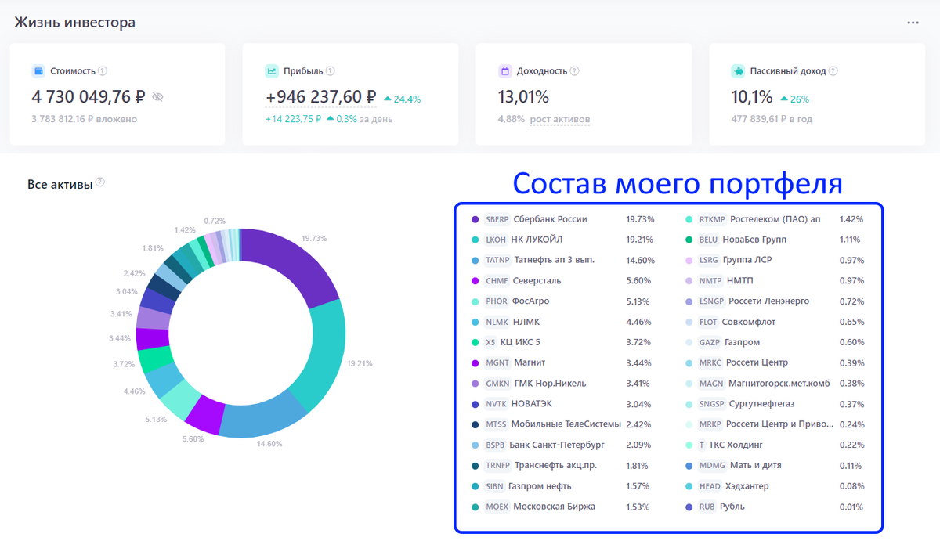Click the purple Доходность calendar icon
Viewport: 940px width, 559px height.
505,70
